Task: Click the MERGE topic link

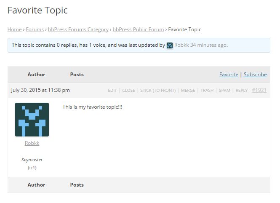Action: (188, 91)
